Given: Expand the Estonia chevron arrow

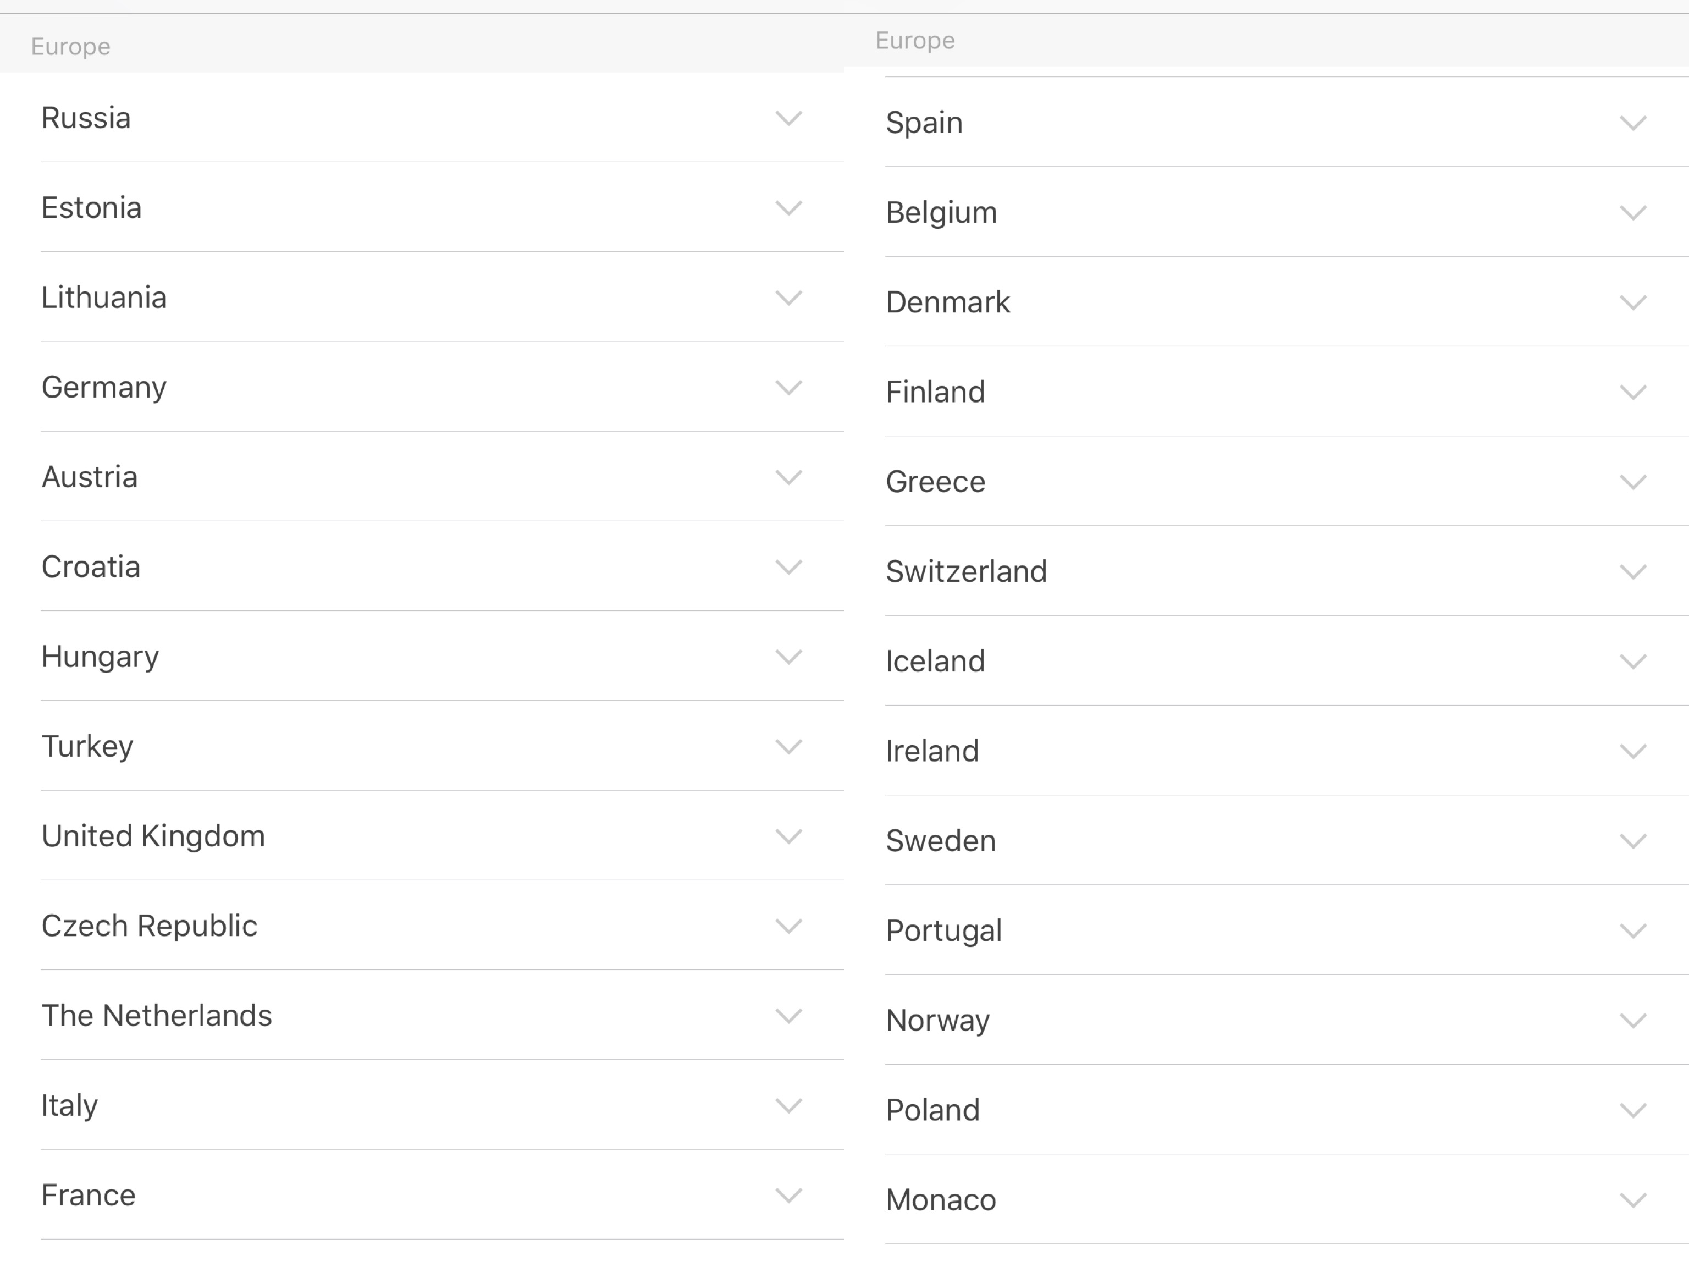Looking at the screenshot, I should click(788, 208).
